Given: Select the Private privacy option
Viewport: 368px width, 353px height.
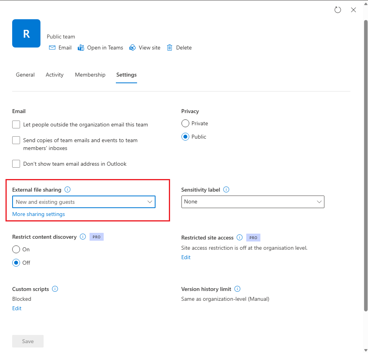Looking at the screenshot, I should (x=185, y=123).
